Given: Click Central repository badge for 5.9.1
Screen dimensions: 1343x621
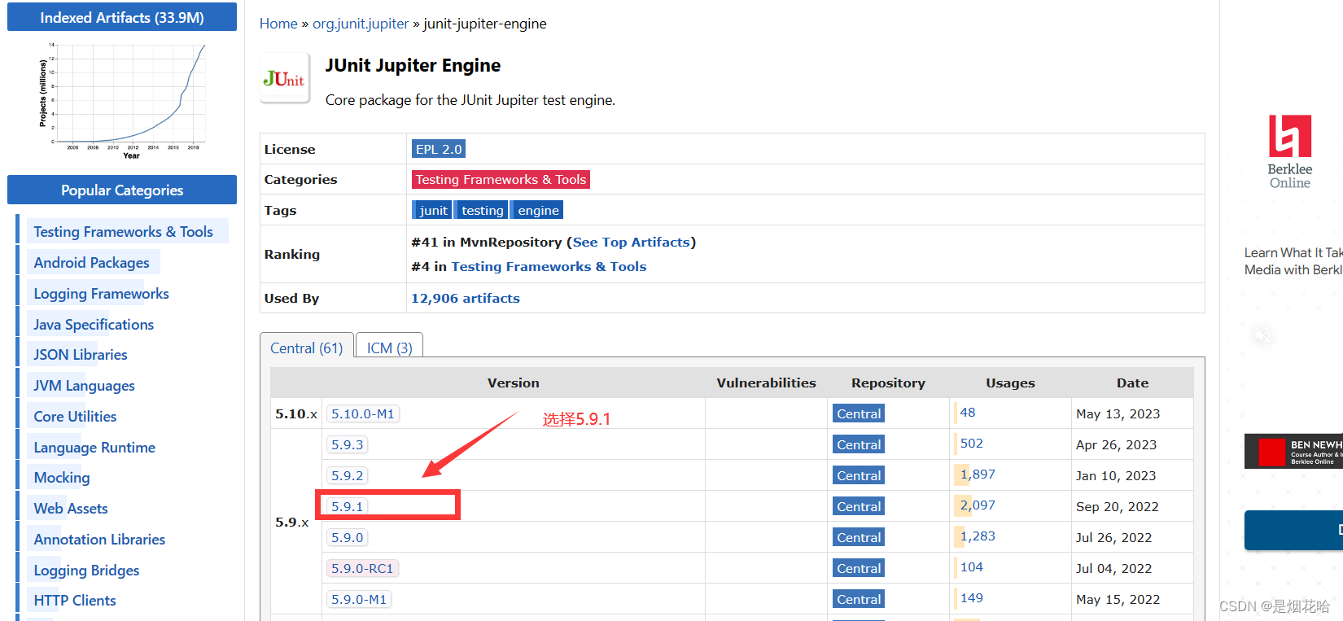Looking at the screenshot, I should (x=859, y=506).
